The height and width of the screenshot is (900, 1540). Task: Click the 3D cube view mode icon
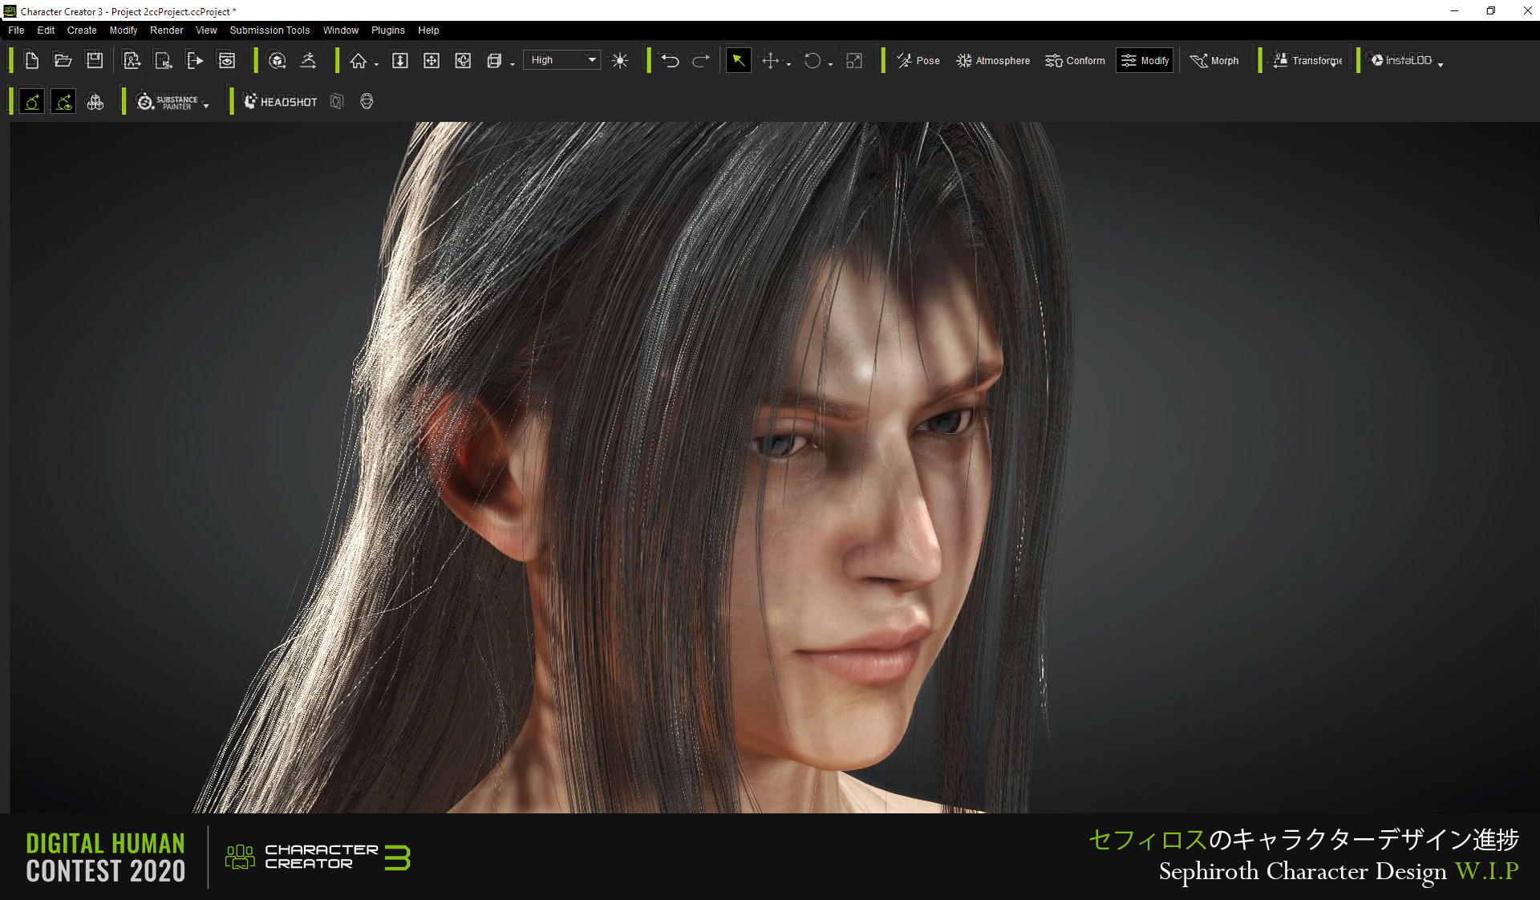click(494, 60)
